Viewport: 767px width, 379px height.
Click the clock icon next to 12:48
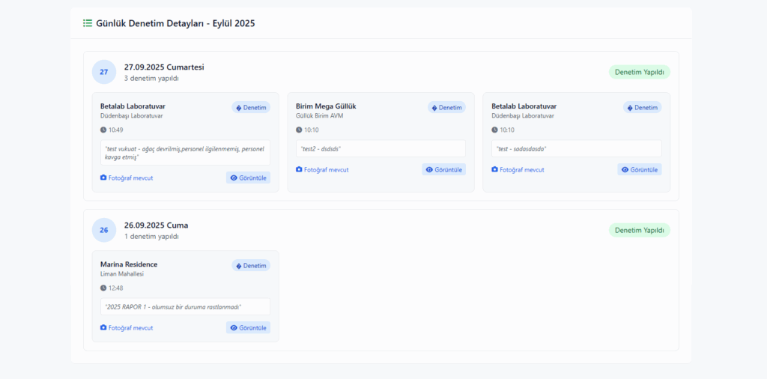point(103,288)
